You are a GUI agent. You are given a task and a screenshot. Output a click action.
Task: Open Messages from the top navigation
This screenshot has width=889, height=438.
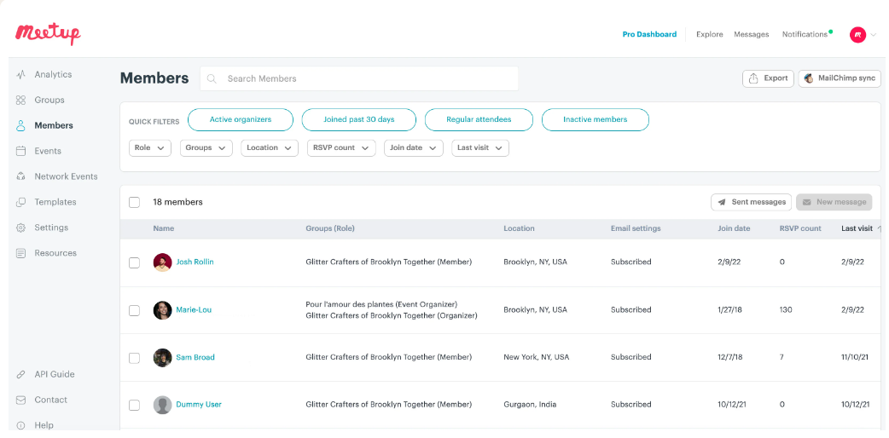751,35
